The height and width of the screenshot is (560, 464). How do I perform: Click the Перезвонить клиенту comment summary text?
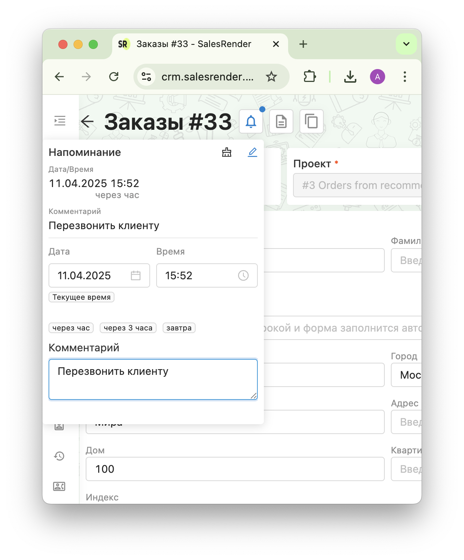coord(104,226)
